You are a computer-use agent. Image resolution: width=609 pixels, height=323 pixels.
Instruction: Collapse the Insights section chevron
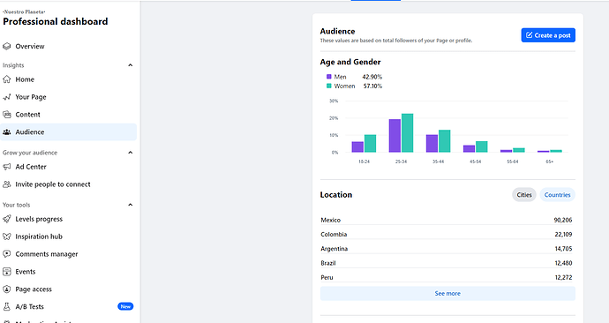(x=131, y=65)
